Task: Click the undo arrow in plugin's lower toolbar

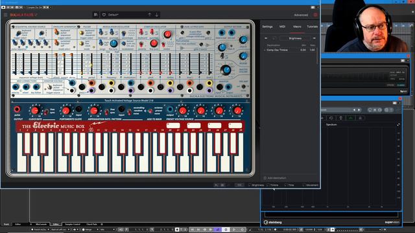Action: (x=216, y=185)
